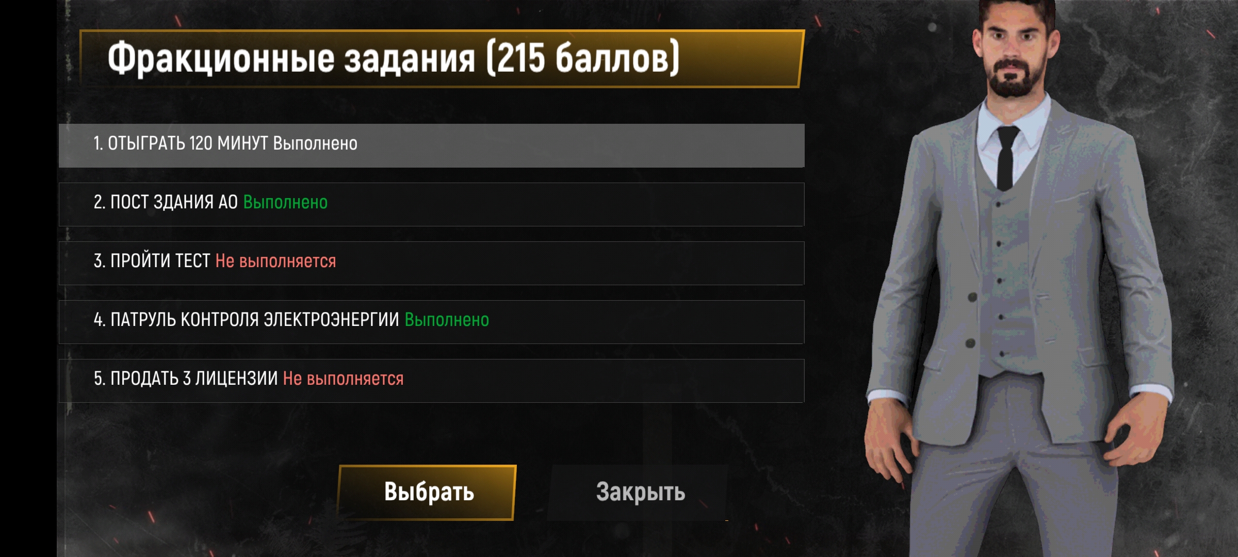Select the task "ОТЫГРАТЬ 120 МИНУТ"
The image size is (1238, 557).
click(x=431, y=145)
